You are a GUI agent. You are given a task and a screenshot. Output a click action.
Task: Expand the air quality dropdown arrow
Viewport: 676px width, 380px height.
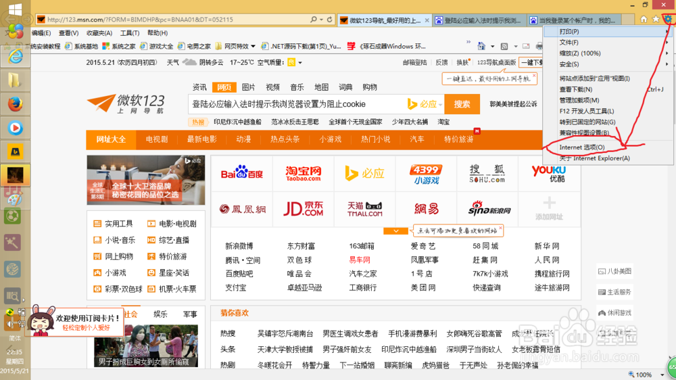point(300,62)
